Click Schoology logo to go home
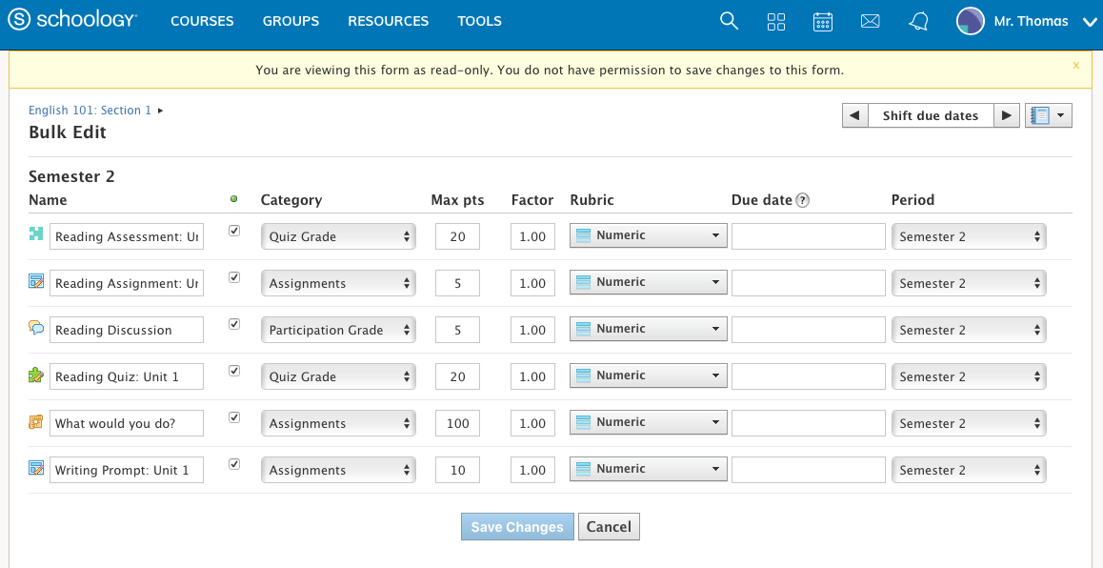1103x568 pixels. (x=72, y=21)
